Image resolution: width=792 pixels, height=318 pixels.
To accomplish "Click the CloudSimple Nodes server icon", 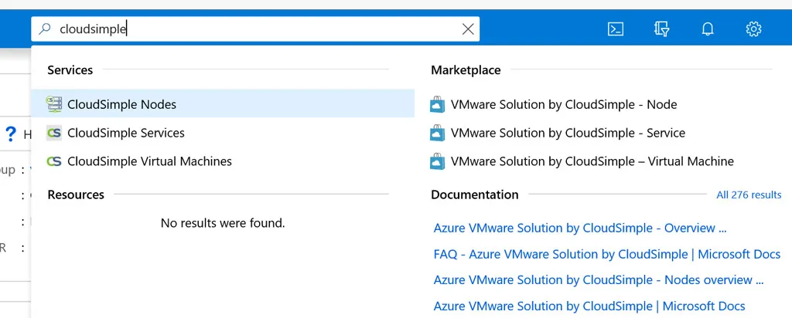I will click(53, 104).
